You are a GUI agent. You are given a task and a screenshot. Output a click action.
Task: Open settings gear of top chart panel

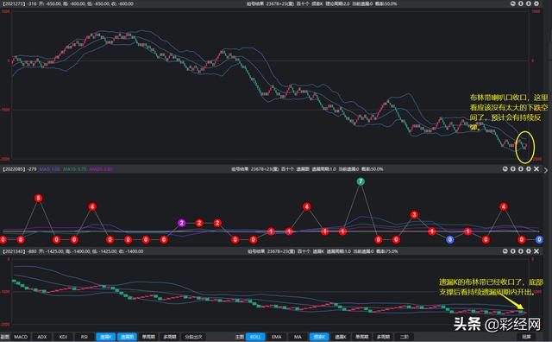(x=536, y=3)
